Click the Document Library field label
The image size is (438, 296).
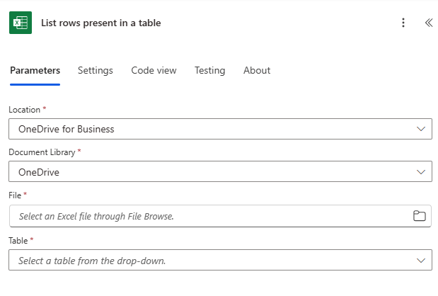pyautogui.click(x=42, y=152)
